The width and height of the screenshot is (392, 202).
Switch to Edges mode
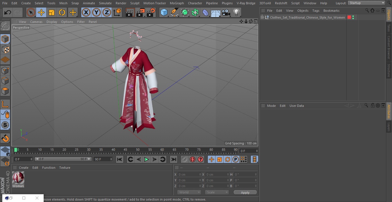(5, 81)
